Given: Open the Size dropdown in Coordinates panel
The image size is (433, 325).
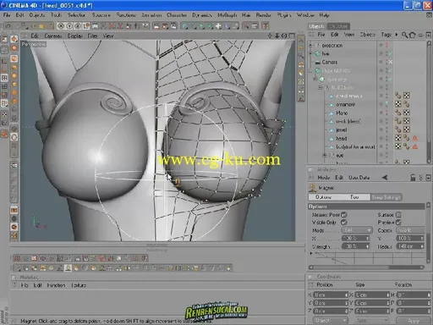Looking at the screenshot, I should point(371,321).
